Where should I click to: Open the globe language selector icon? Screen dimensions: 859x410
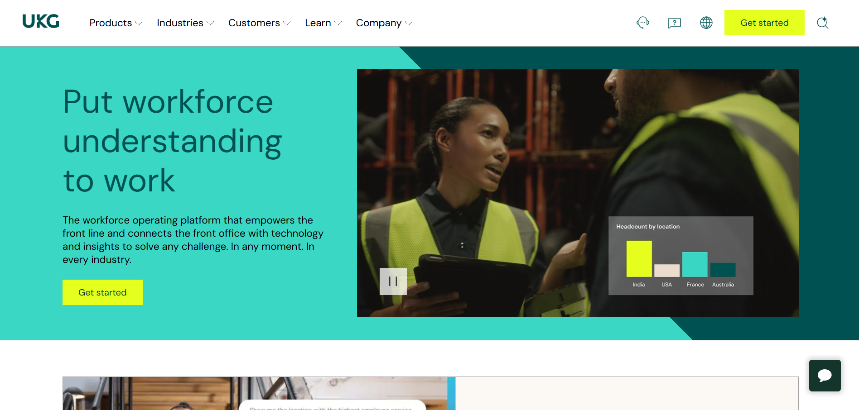click(706, 23)
